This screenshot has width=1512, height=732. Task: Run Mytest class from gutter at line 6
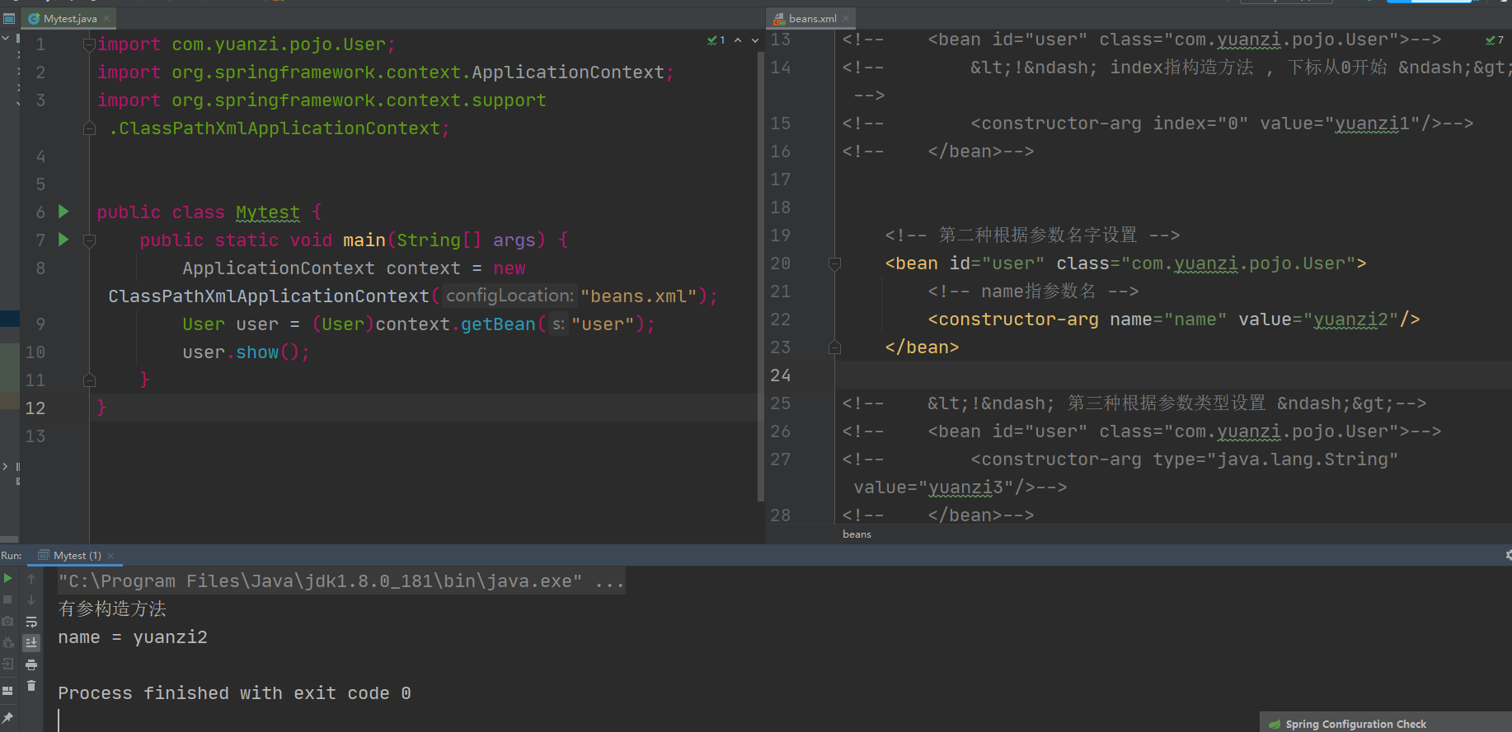tap(63, 212)
